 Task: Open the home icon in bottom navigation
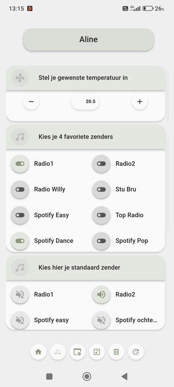tap(38, 352)
